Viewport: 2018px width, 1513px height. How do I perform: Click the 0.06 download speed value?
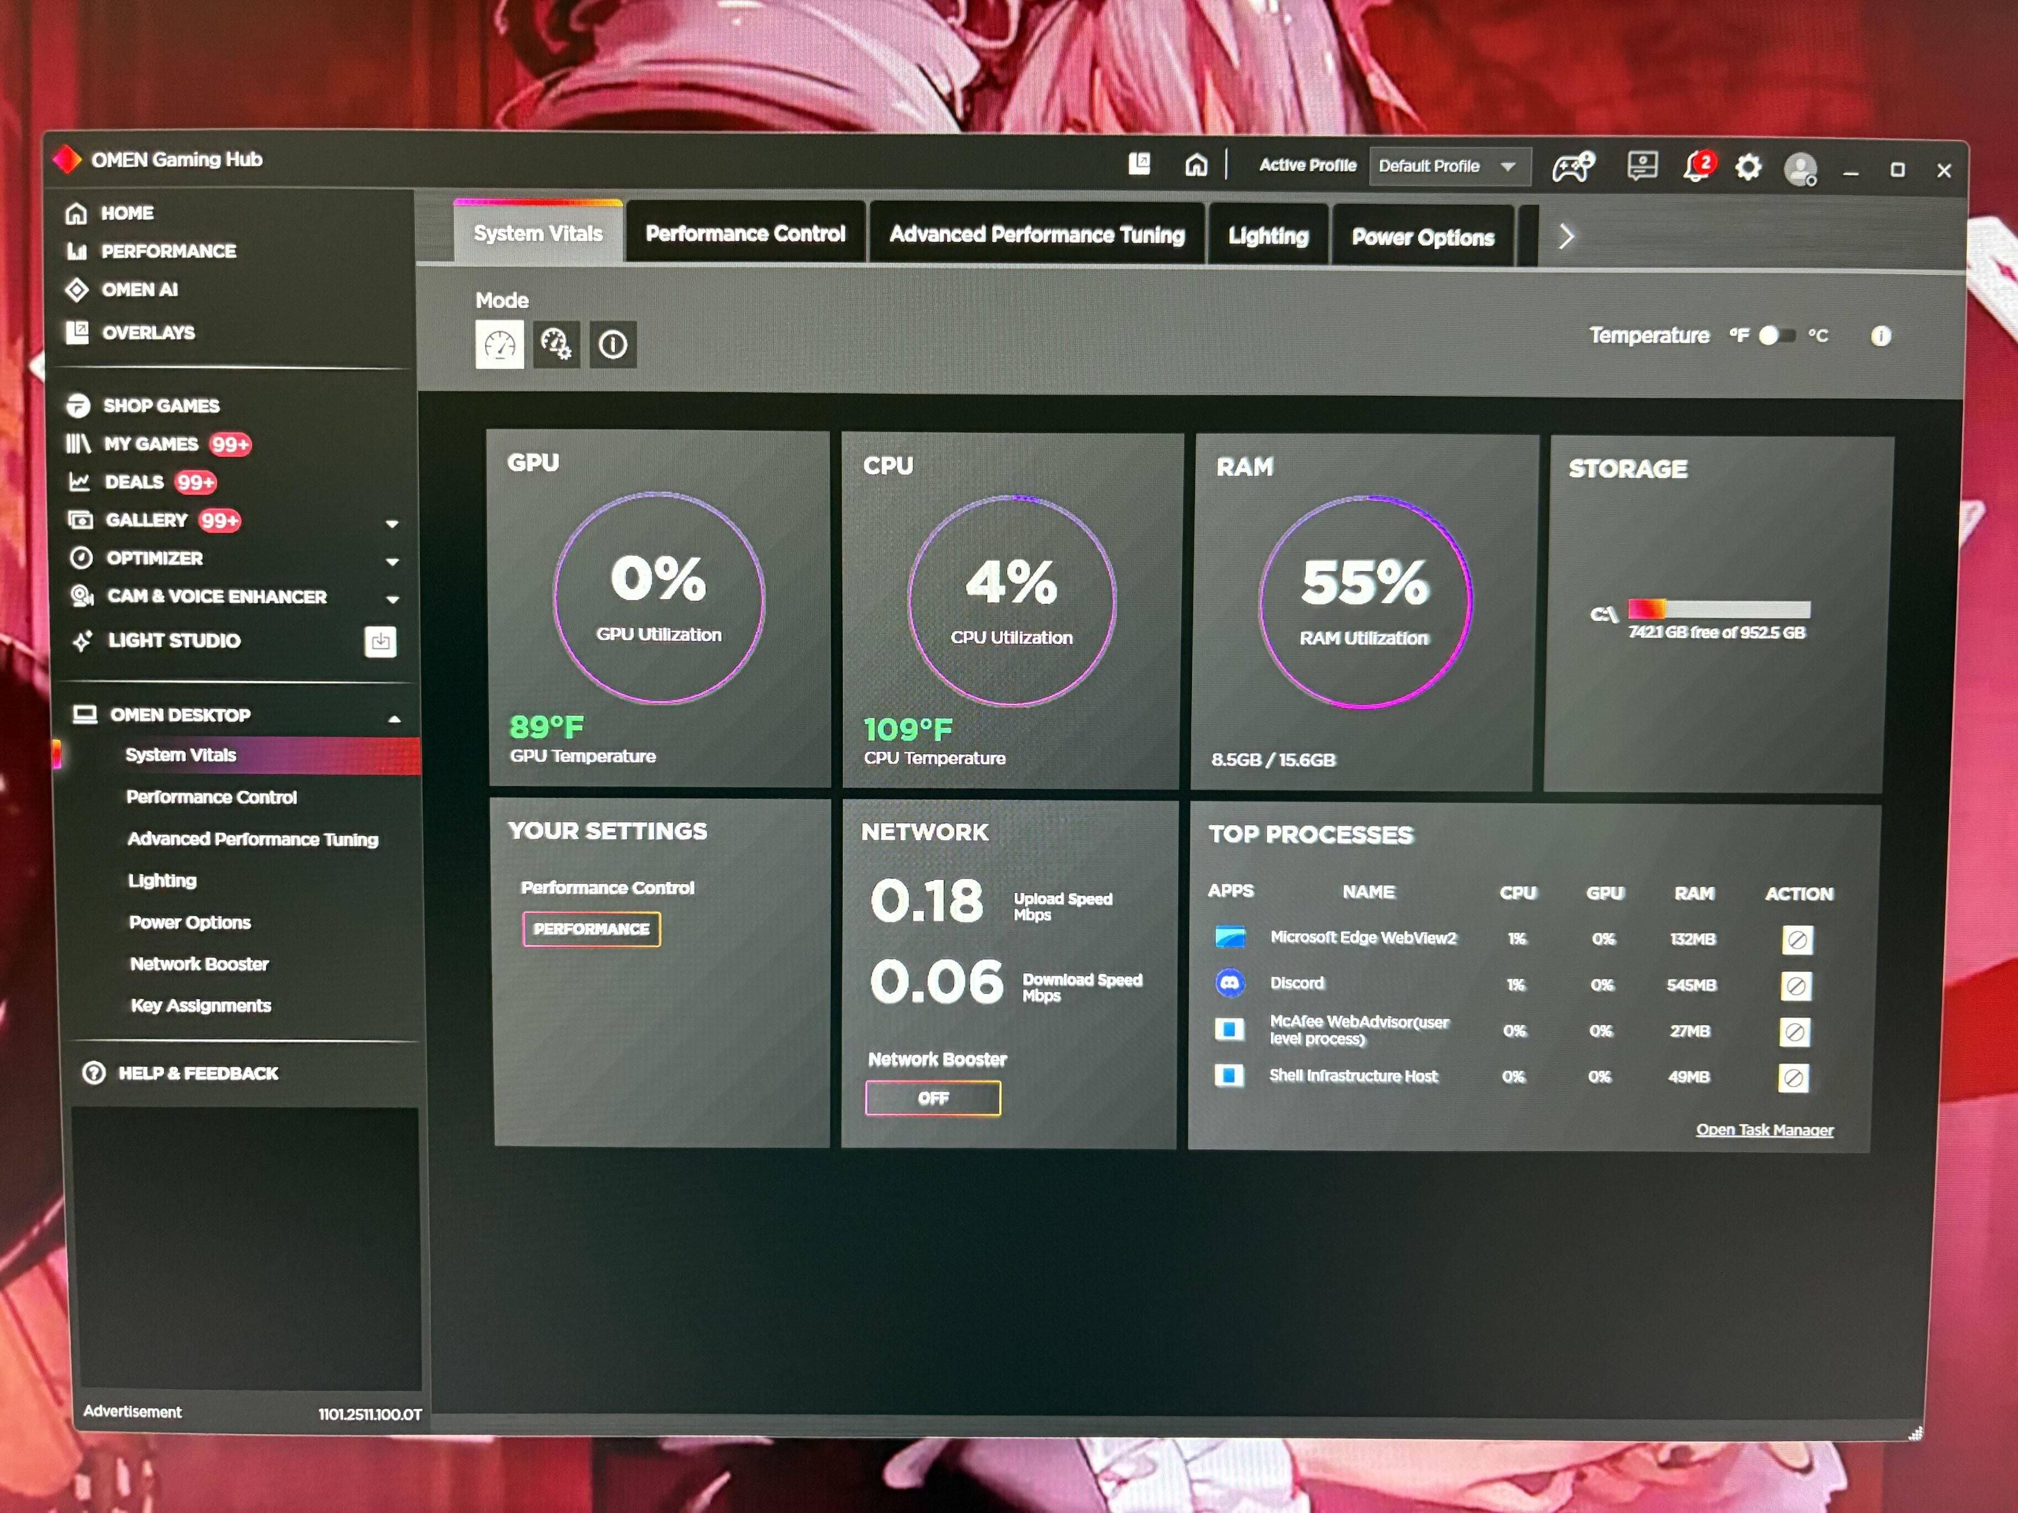click(x=937, y=982)
